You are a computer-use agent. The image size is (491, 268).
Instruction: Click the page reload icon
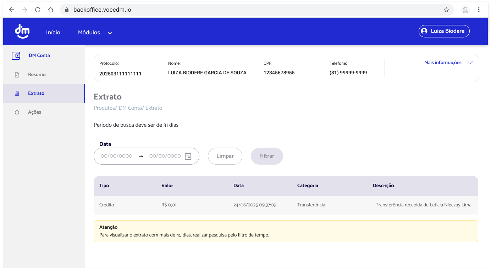click(x=38, y=10)
